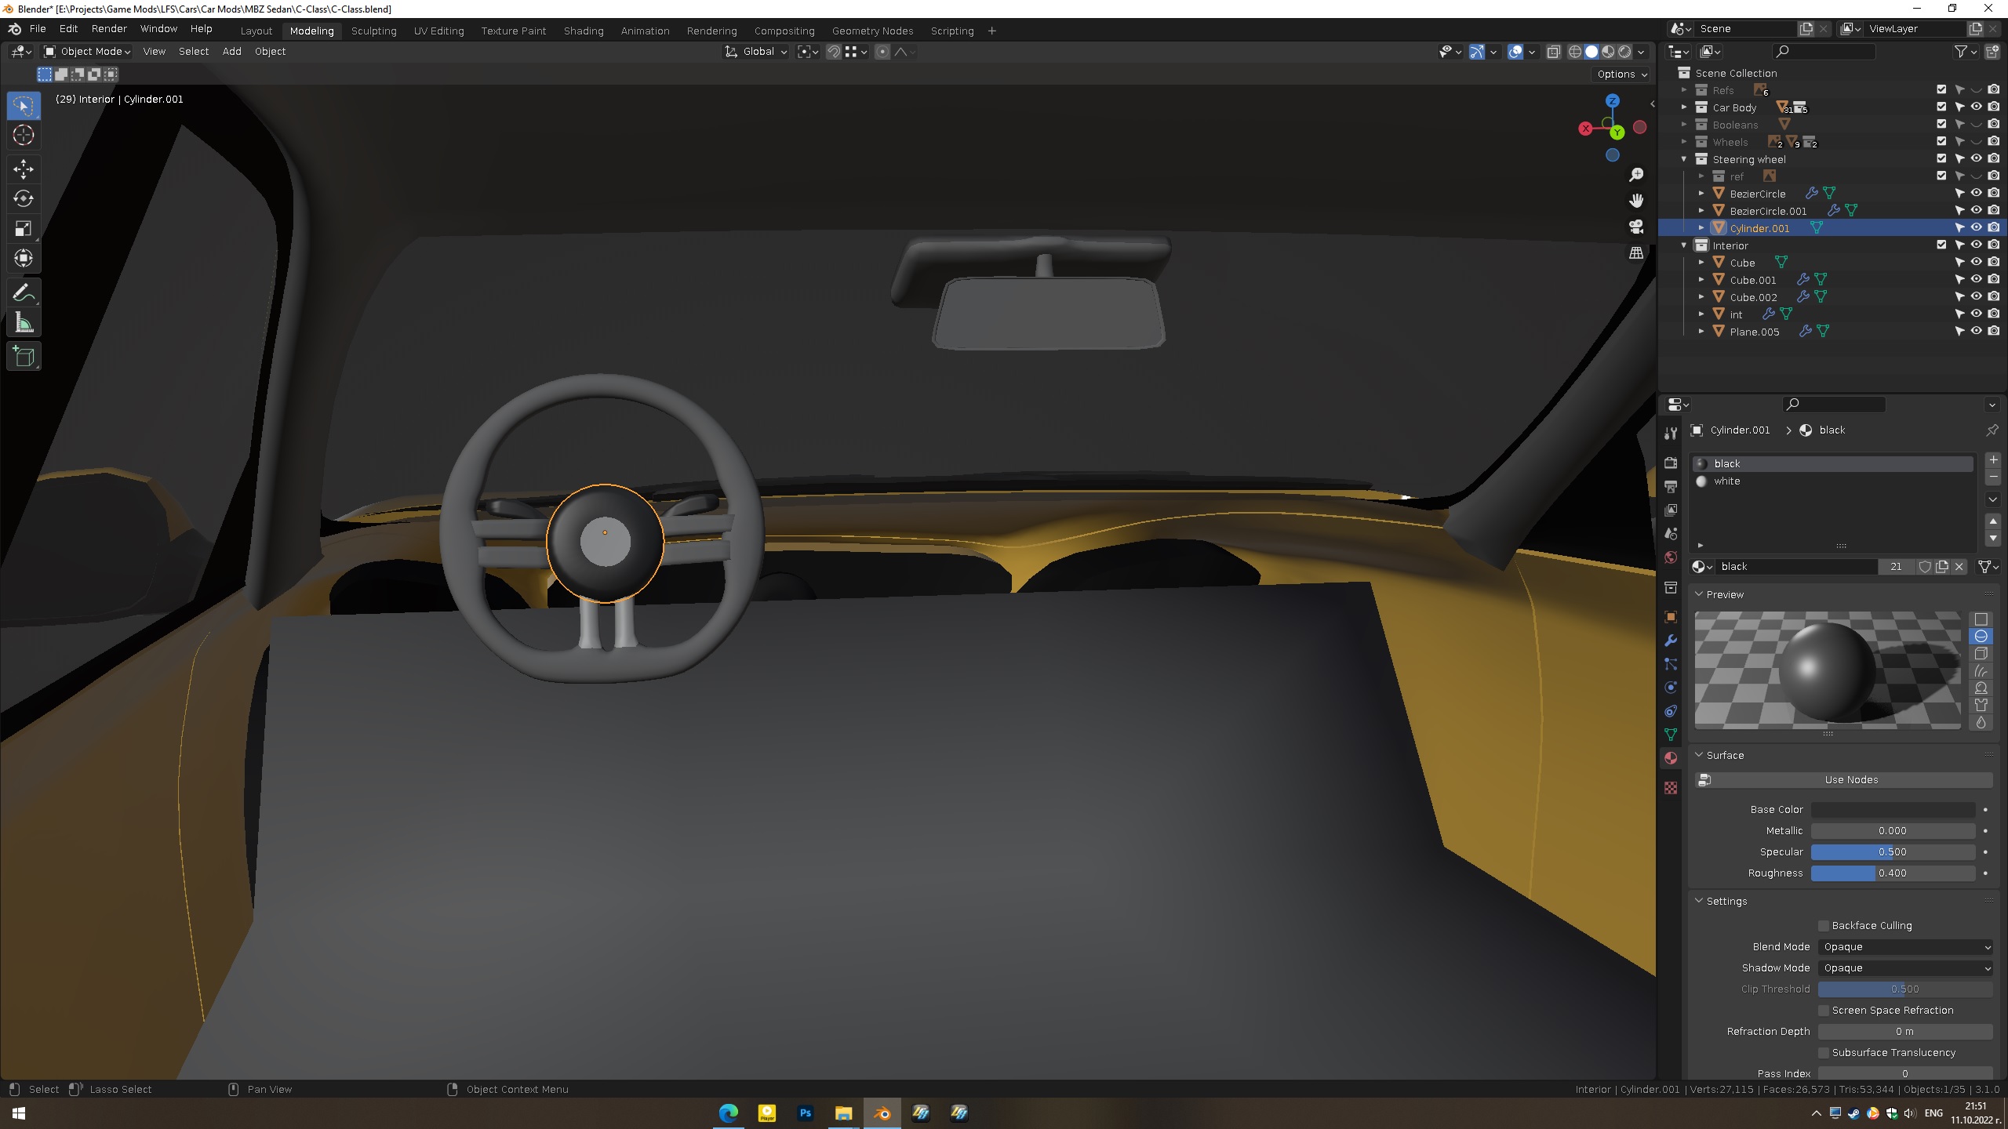Enable Backface Culling checkbox
The height and width of the screenshot is (1129, 2008).
[1824, 925]
